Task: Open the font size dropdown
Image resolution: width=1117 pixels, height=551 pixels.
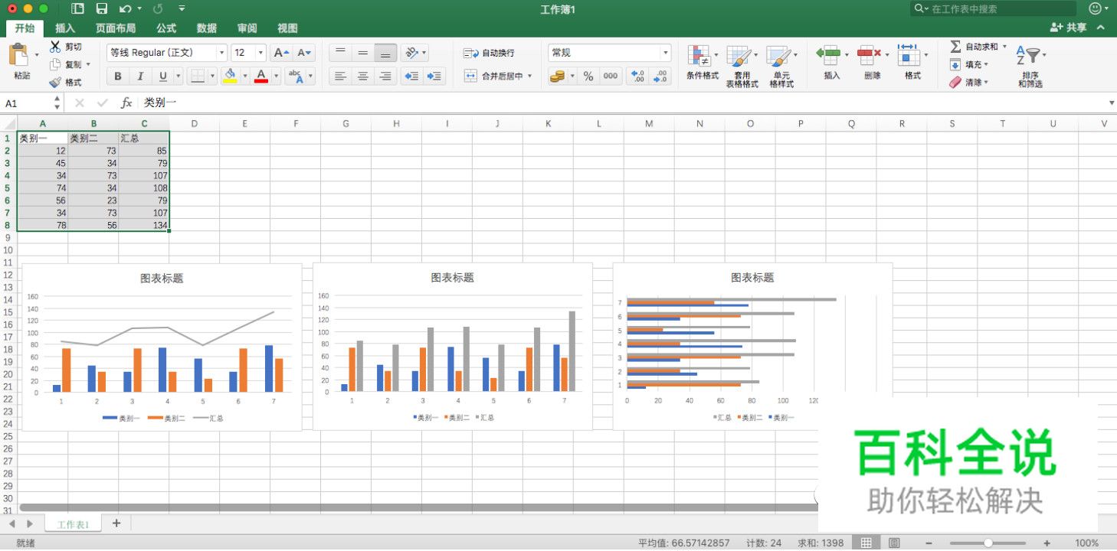Action: [259, 52]
